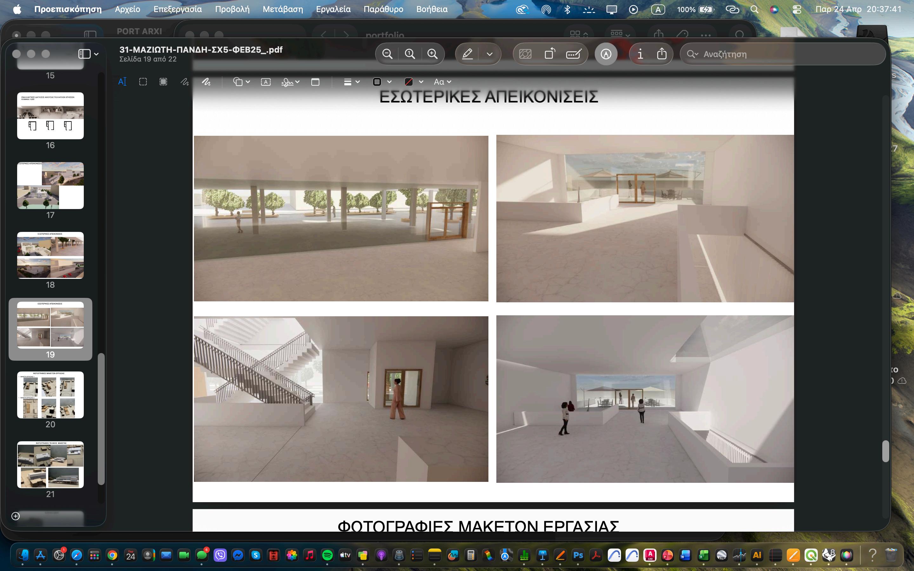
Task: Open the Προβολή menu
Action: click(232, 9)
